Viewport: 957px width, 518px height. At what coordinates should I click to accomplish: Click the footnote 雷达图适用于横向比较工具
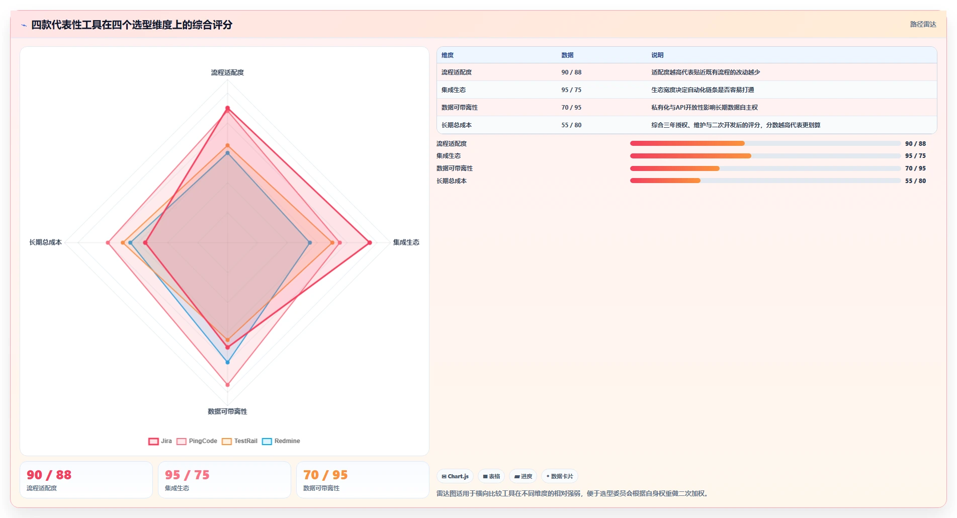click(x=573, y=494)
